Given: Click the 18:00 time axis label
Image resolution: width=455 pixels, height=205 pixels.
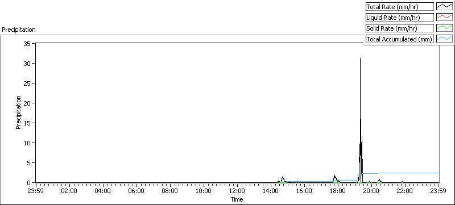Looking at the screenshot, I should coord(338,191).
